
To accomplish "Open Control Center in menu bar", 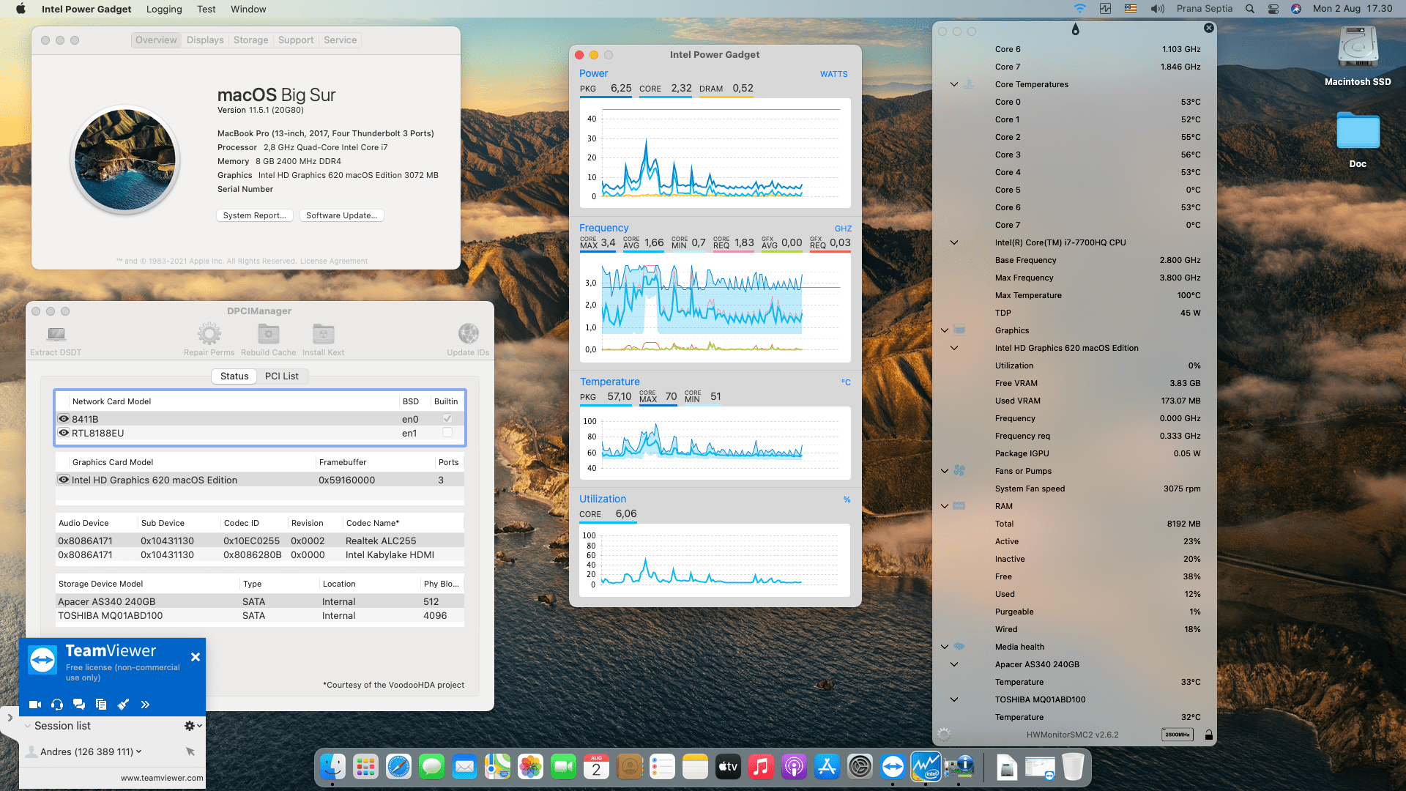I will click(x=1273, y=9).
